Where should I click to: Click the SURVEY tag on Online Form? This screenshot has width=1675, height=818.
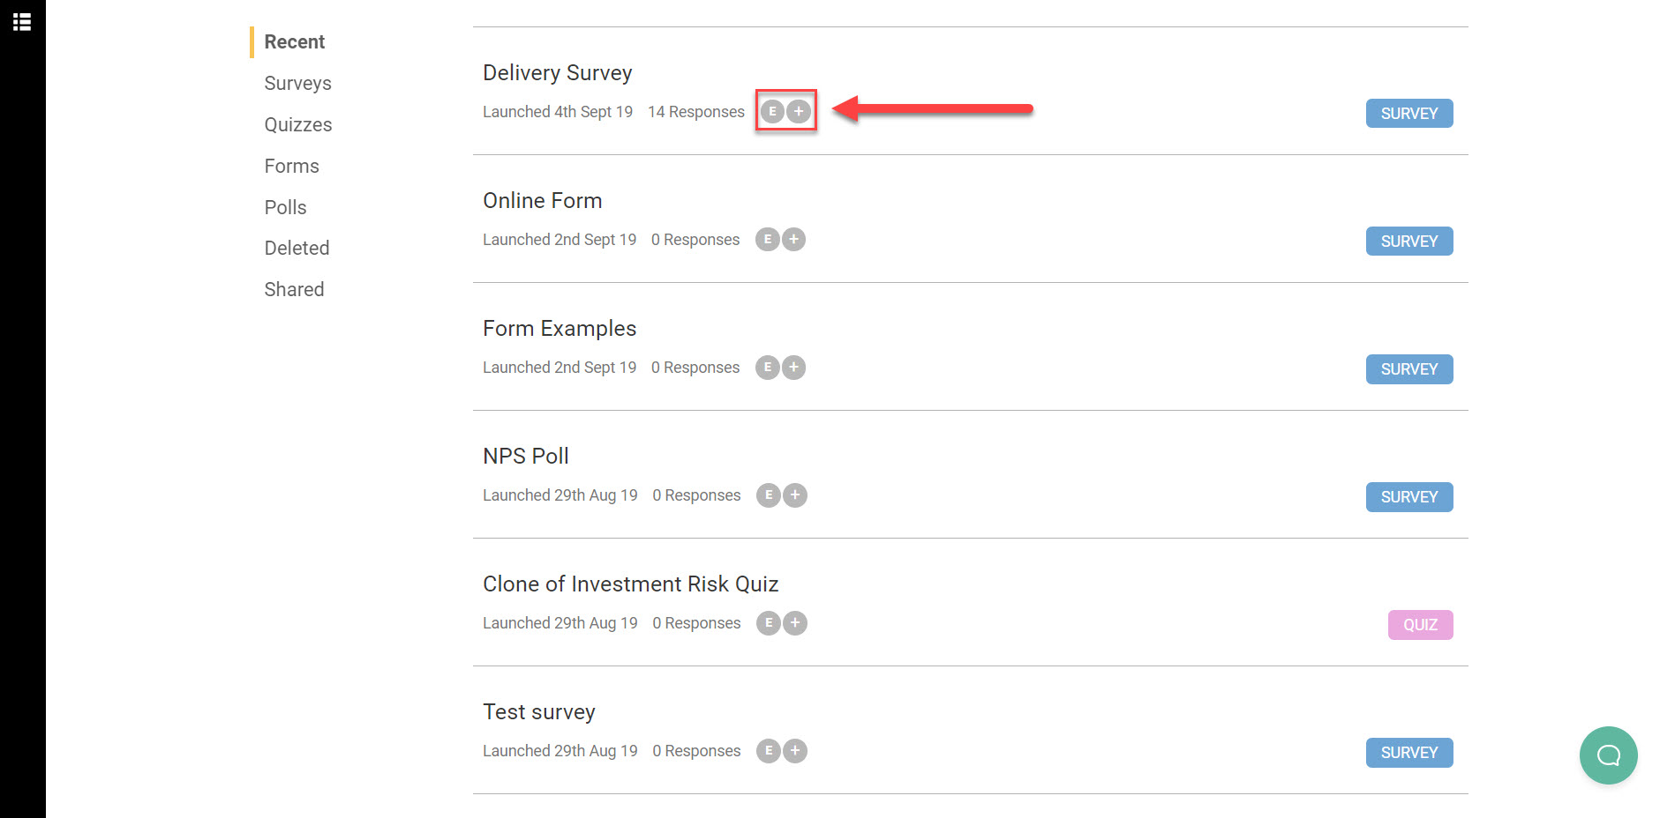(x=1409, y=241)
